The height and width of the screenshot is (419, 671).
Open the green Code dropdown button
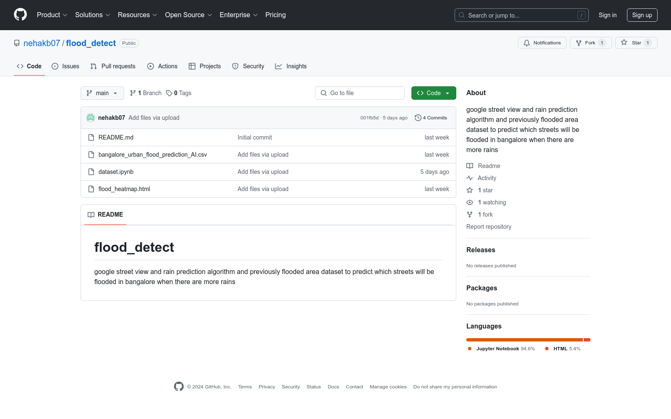434,93
